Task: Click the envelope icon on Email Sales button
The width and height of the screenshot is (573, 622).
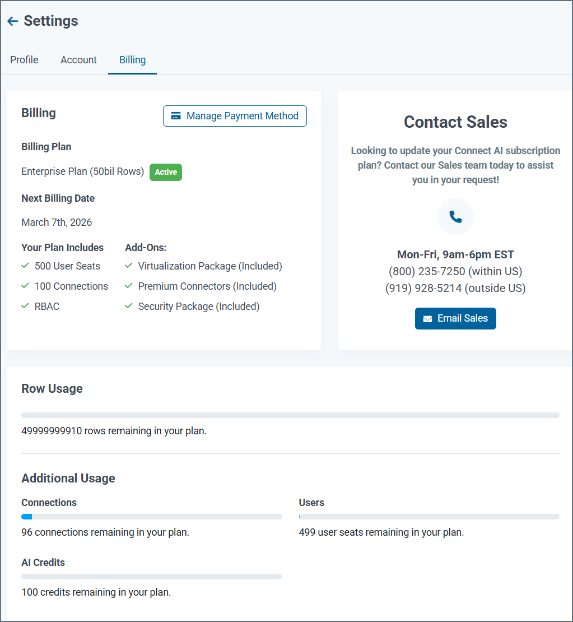Action: [428, 318]
